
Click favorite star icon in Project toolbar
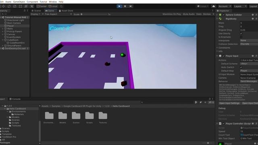205,102
